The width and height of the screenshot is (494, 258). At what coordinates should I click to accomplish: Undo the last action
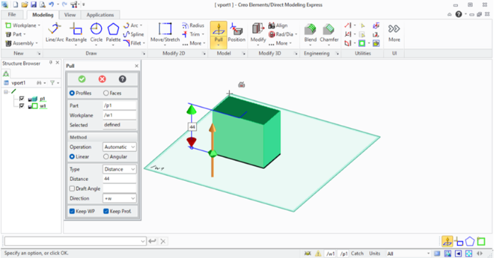[51, 4]
